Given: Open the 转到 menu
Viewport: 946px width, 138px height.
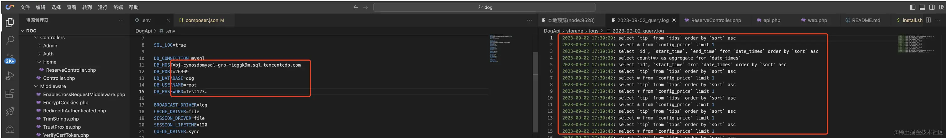Looking at the screenshot, I should coord(87,7).
